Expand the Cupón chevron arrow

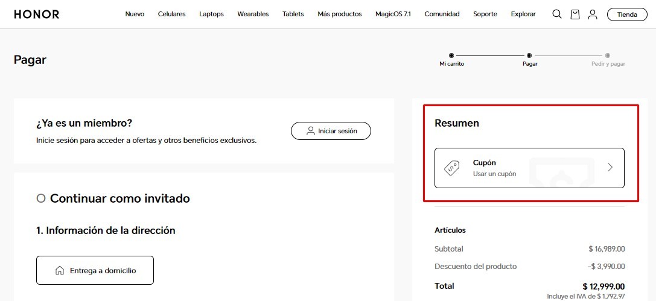[x=610, y=168]
